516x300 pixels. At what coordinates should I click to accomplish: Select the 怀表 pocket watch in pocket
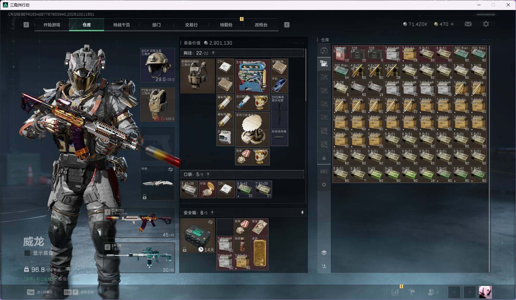tap(208, 189)
